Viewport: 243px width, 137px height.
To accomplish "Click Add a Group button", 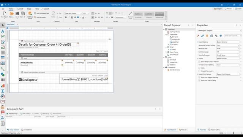I will [13, 113].
